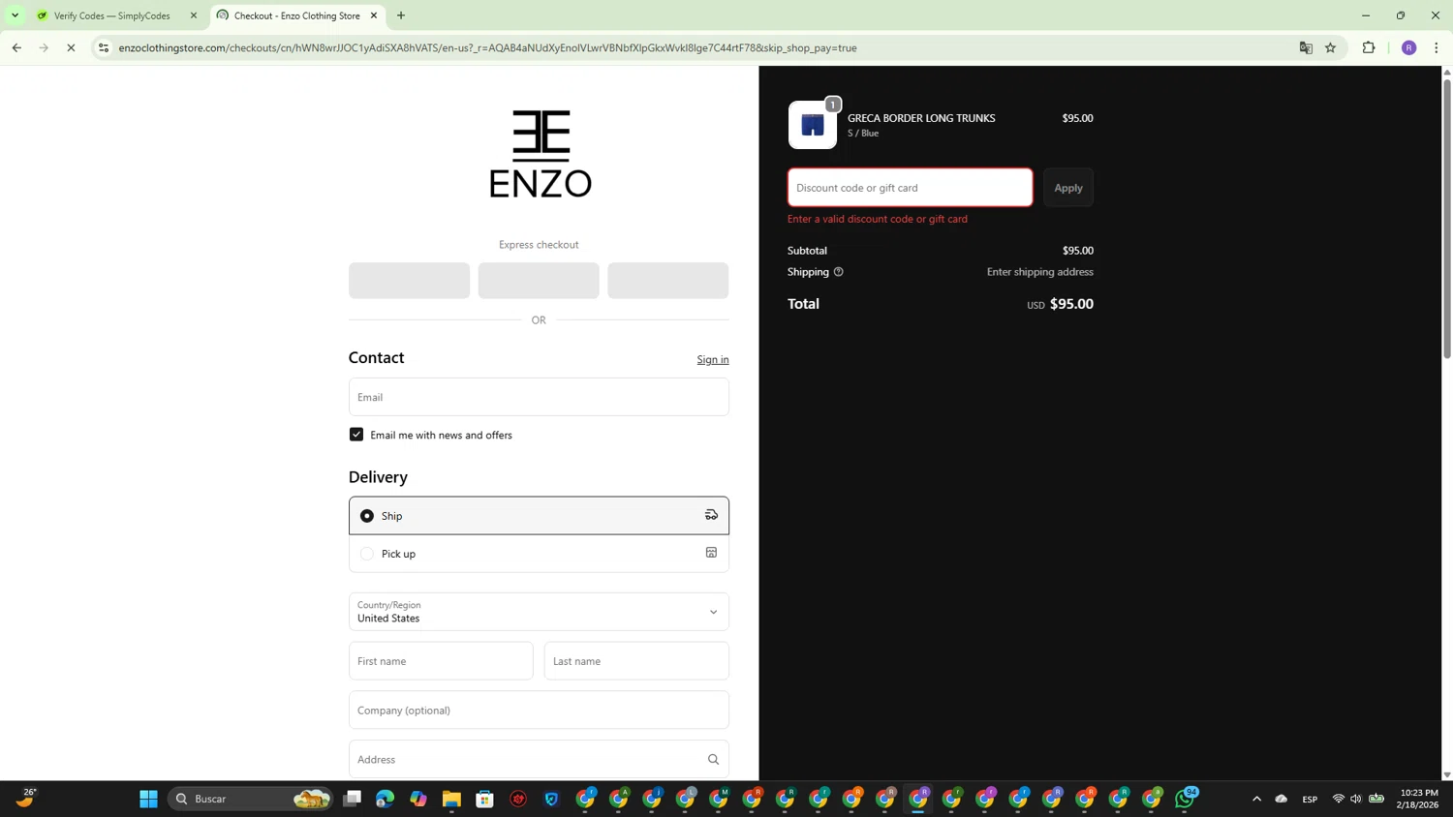Focus the Last name field
The height and width of the screenshot is (817, 1453).
tap(636, 661)
